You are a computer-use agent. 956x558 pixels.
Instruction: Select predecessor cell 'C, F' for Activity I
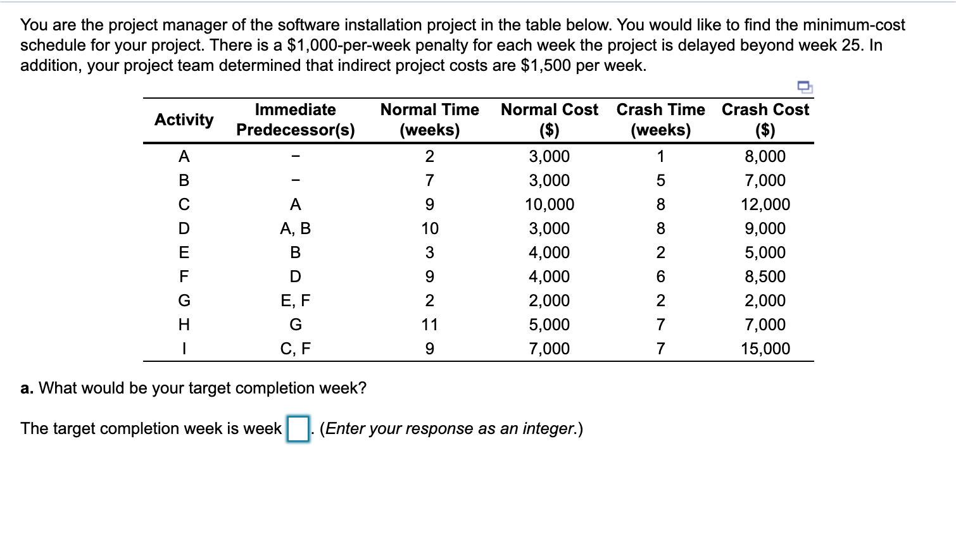pyautogui.click(x=295, y=348)
